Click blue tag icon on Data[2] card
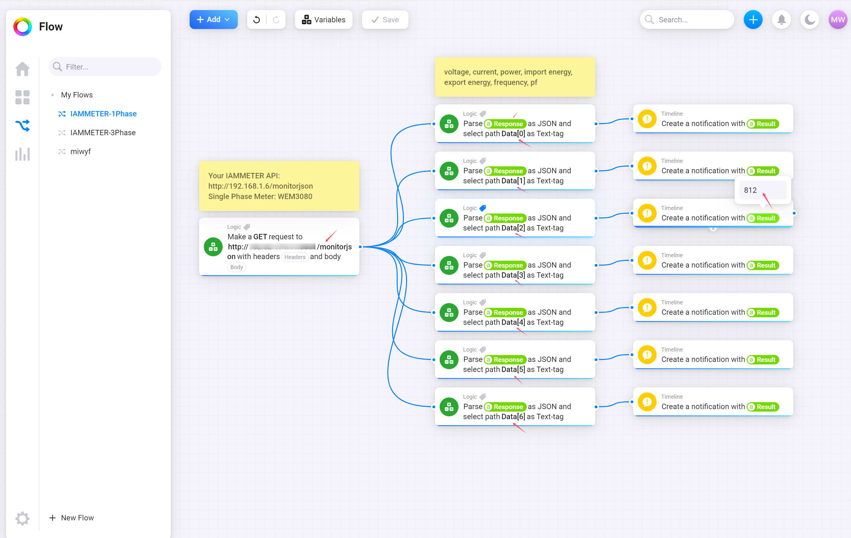This screenshot has width=851, height=538. click(x=482, y=208)
